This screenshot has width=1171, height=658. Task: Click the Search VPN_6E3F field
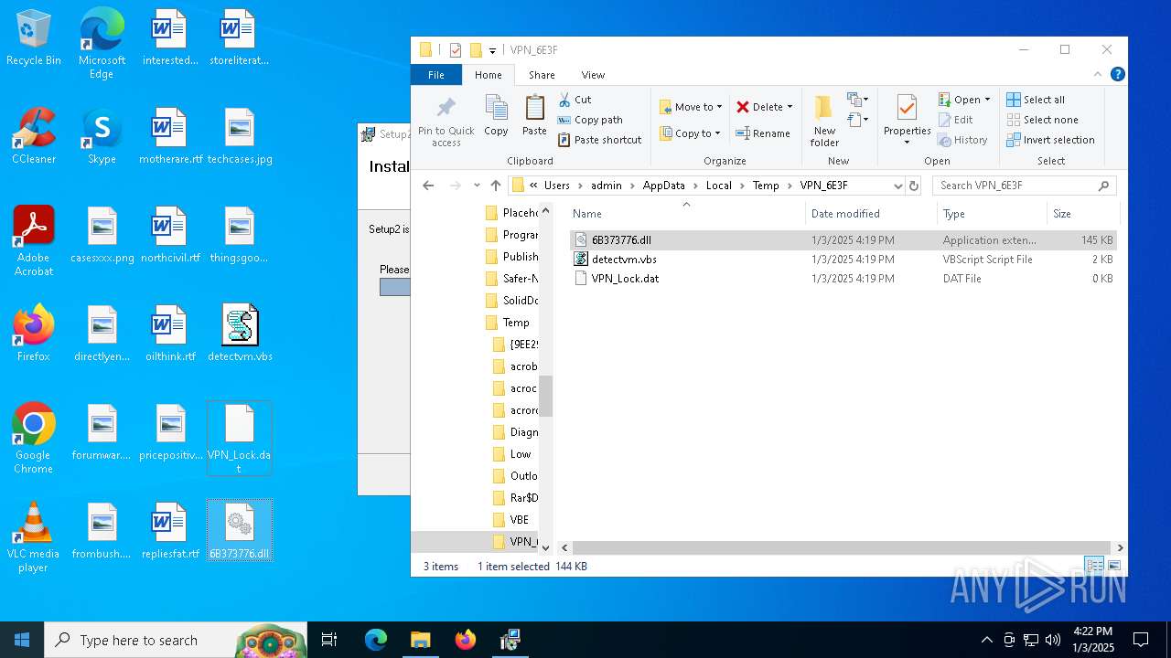[1025, 186]
